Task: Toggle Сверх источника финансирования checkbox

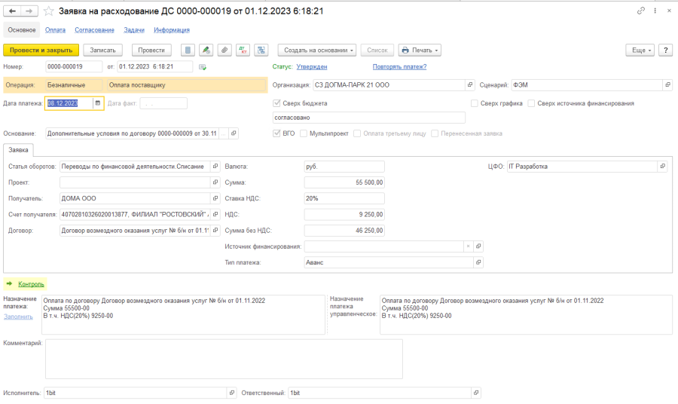Action: click(531, 103)
